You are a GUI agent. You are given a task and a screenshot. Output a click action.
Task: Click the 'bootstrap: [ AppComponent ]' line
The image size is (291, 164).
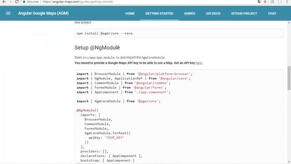point(107,160)
